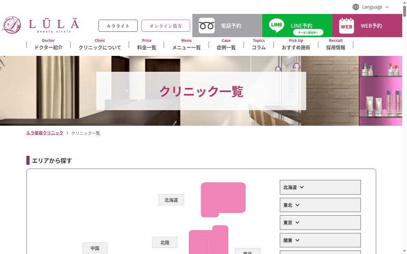Click the LULA beauty clinic logo
Screen dimensions: 407x254
tap(41, 25)
